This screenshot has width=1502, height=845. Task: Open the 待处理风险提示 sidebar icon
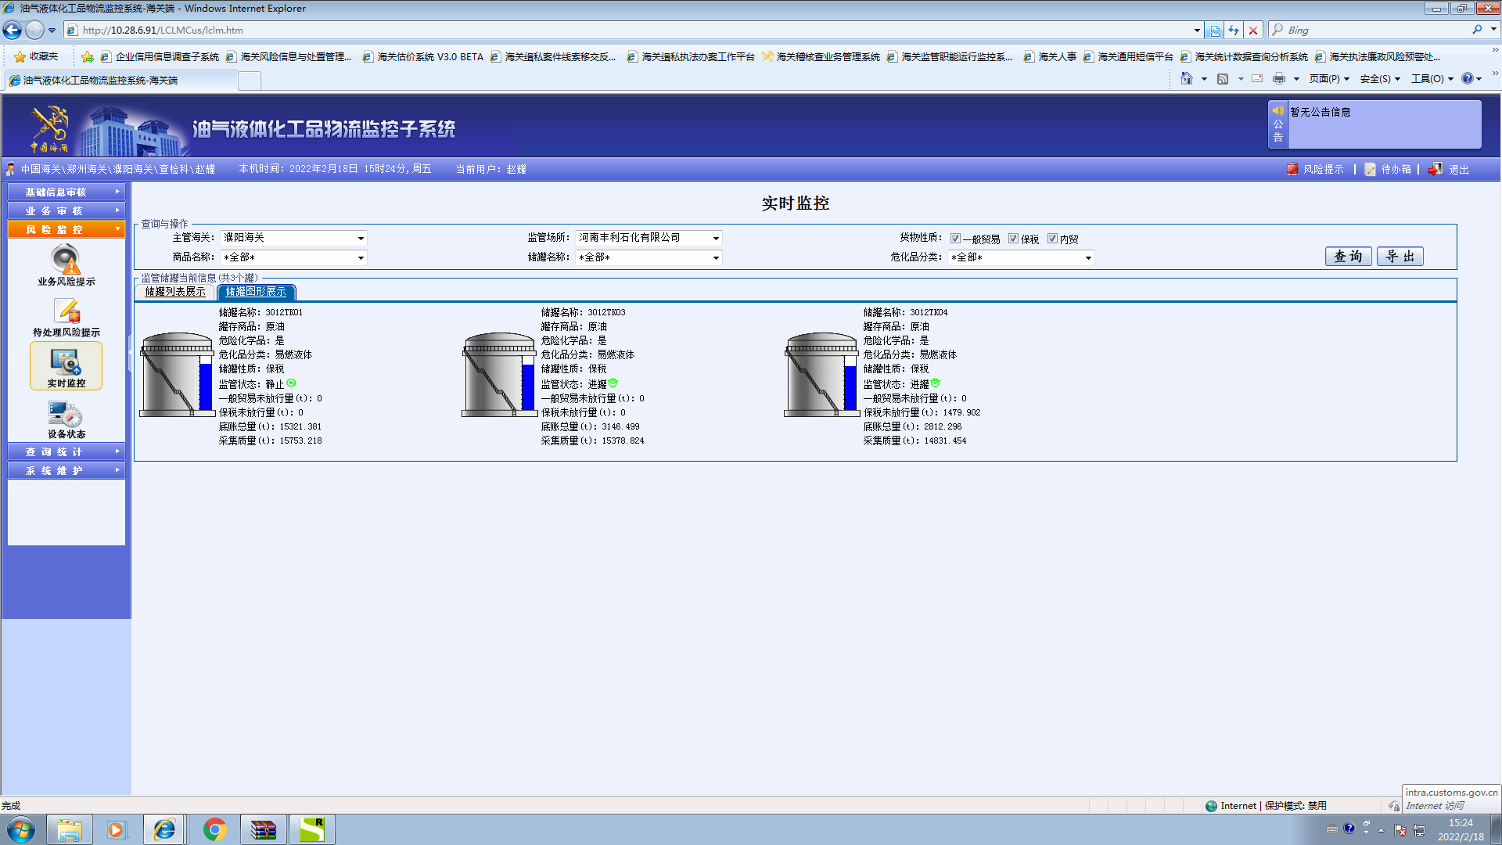[x=66, y=312]
